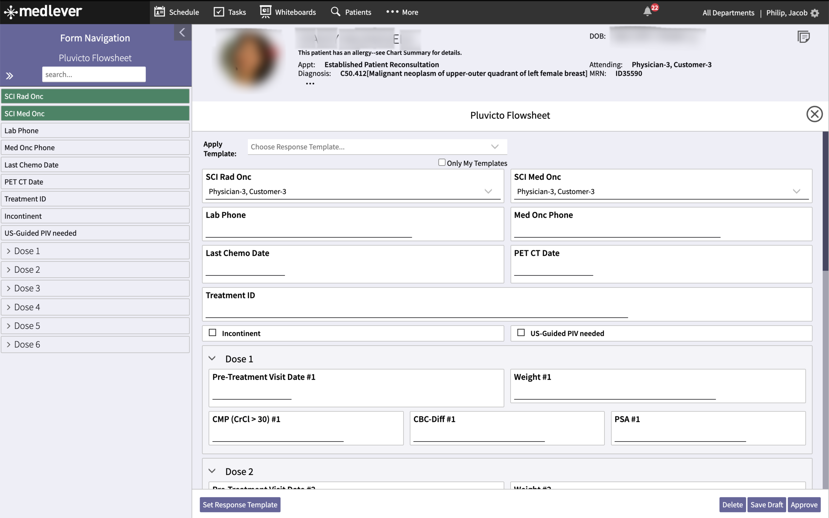Click the Save Draft button

[766, 505]
